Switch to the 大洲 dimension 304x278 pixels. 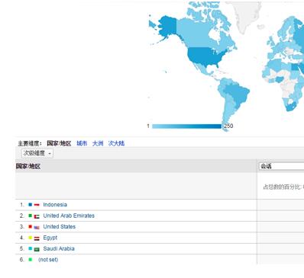click(x=98, y=143)
